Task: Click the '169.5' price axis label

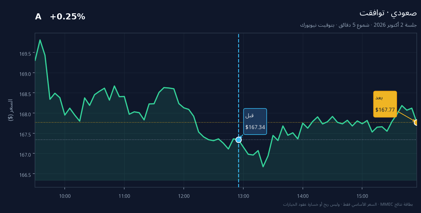Action: pos(25,54)
